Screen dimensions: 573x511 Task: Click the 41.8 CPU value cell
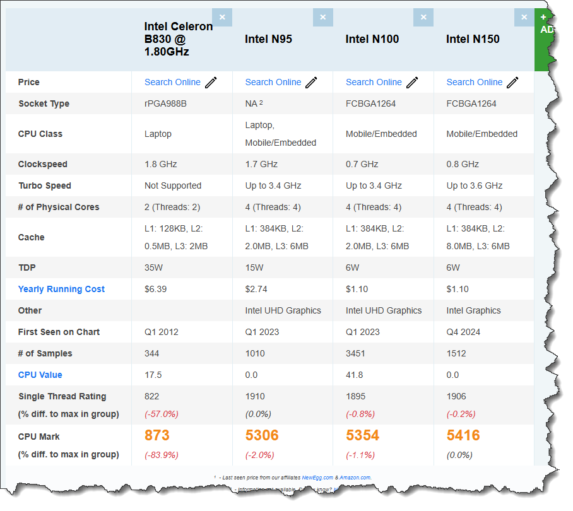[355, 375]
